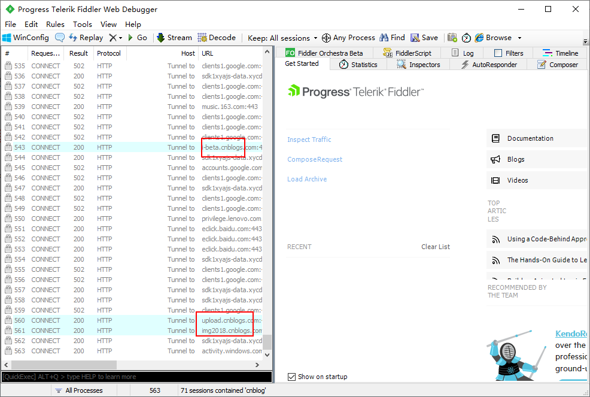Open the File menu
Viewport: 590px width, 397px height.
[10, 24]
